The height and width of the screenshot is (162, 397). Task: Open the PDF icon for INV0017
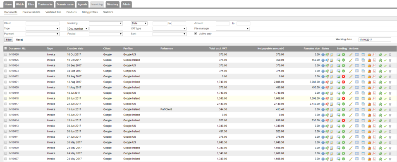coord(374,104)
